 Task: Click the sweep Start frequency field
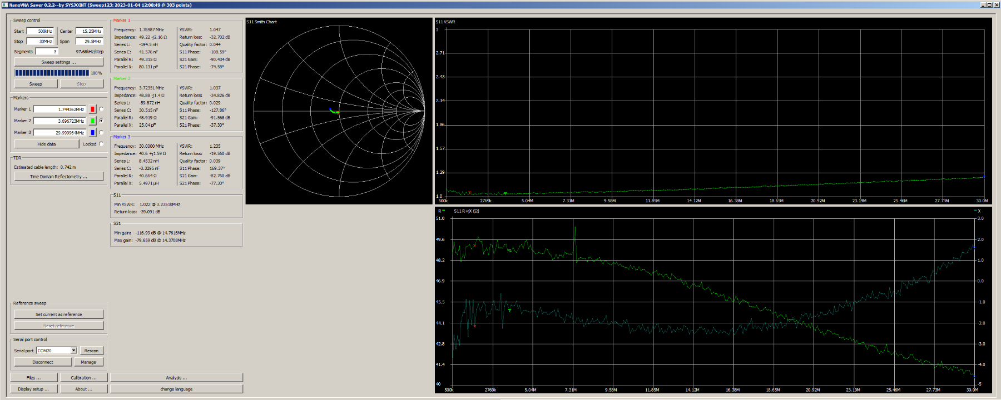(x=40, y=31)
